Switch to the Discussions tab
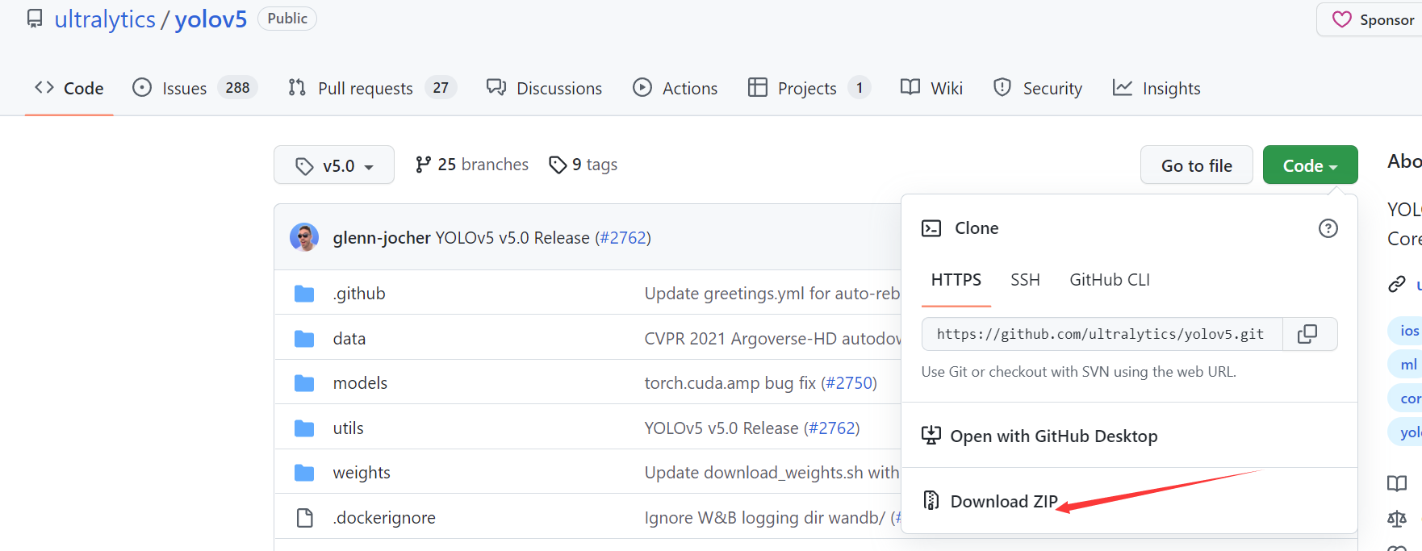1422x551 pixels. [x=544, y=88]
